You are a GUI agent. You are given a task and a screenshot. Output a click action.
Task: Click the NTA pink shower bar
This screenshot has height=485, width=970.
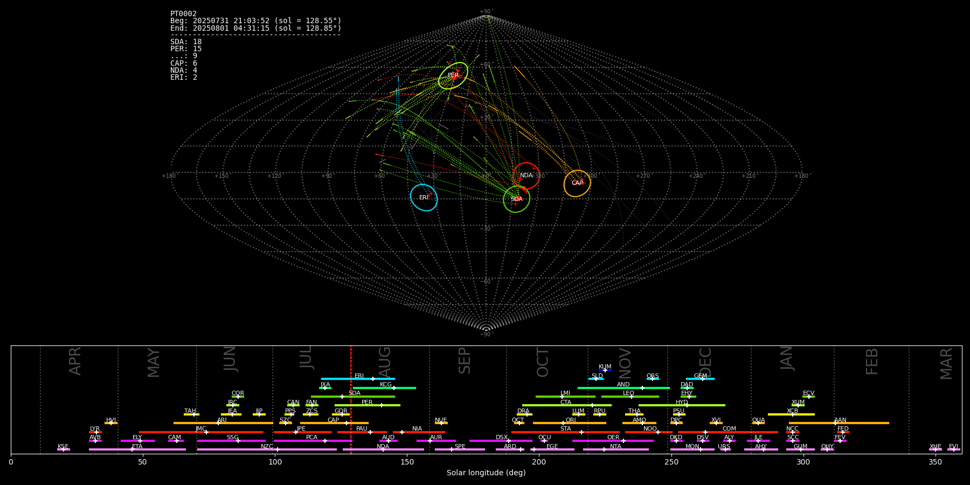click(x=616, y=449)
